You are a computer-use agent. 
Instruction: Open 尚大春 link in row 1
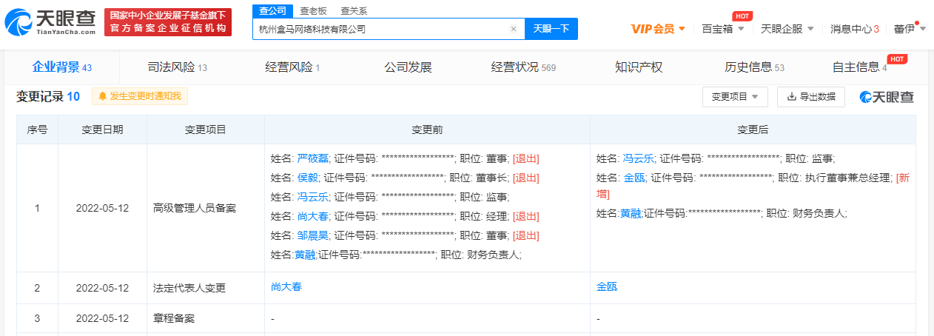click(x=312, y=216)
